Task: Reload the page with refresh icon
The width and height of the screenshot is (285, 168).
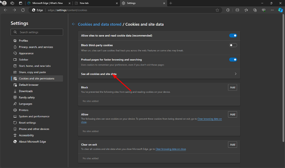Action: [x=23, y=10]
